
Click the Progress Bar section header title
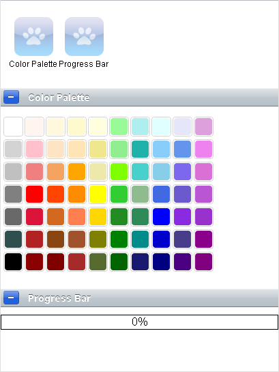(59, 298)
